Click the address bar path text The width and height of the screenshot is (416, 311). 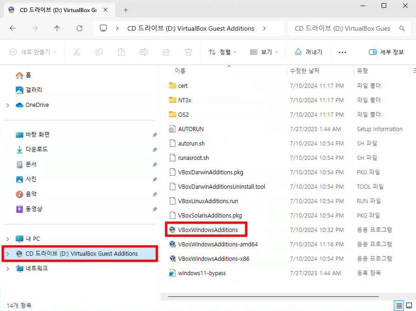tap(190, 28)
